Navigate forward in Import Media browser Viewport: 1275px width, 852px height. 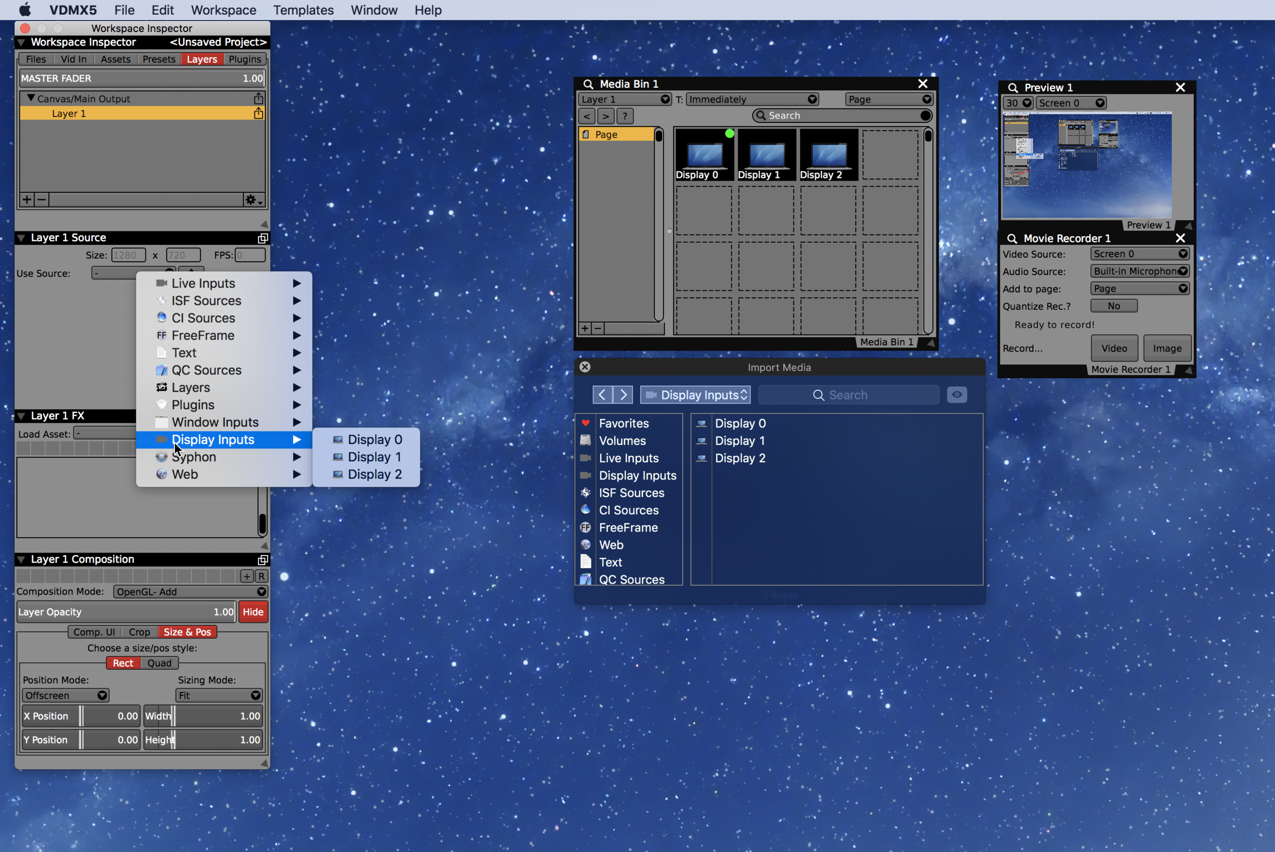coord(623,395)
